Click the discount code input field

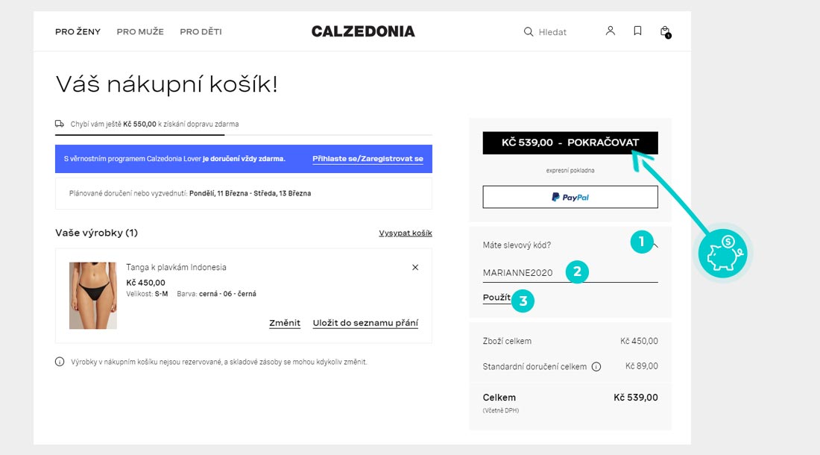(522, 273)
